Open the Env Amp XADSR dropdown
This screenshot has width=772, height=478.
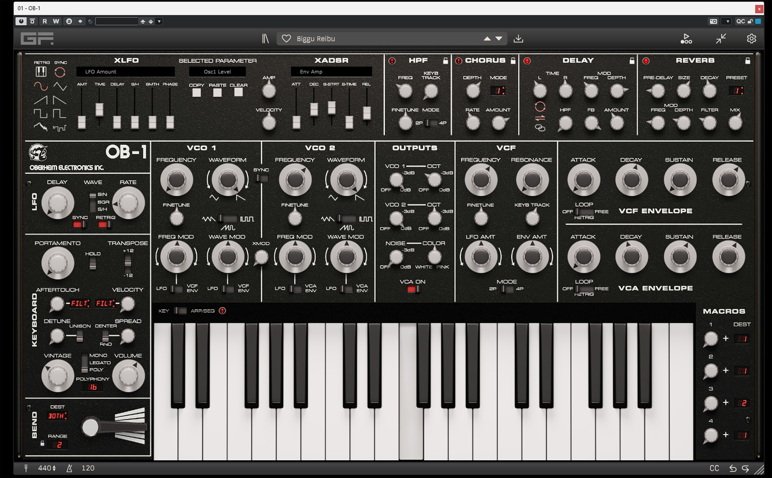coord(331,72)
